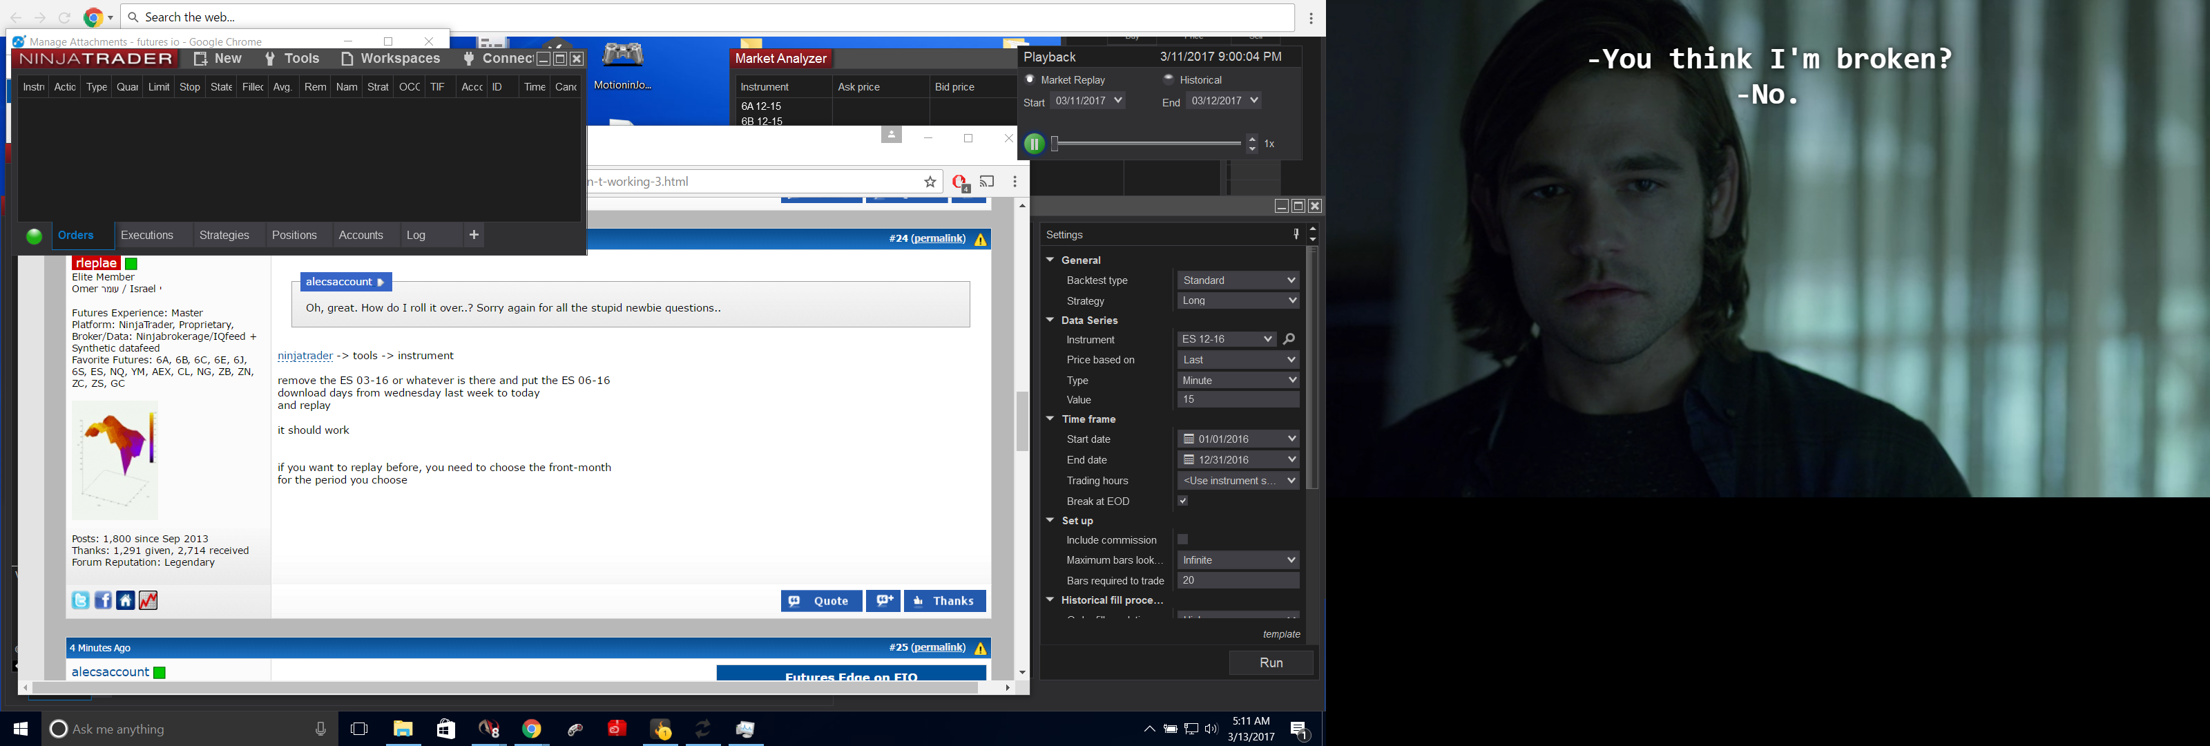
Task: Open the Windows Start menu
Action: pyautogui.click(x=21, y=729)
